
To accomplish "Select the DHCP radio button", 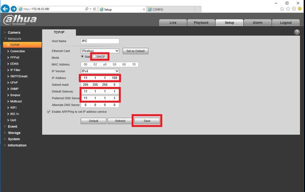I will 94,56.
